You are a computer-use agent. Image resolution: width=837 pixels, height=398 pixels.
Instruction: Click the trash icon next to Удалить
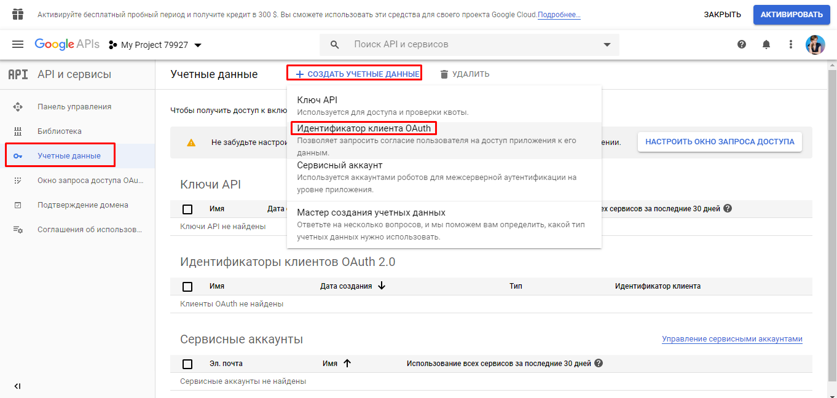pyautogui.click(x=444, y=74)
